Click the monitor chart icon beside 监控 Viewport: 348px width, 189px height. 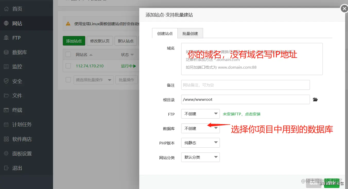[x=6, y=67]
